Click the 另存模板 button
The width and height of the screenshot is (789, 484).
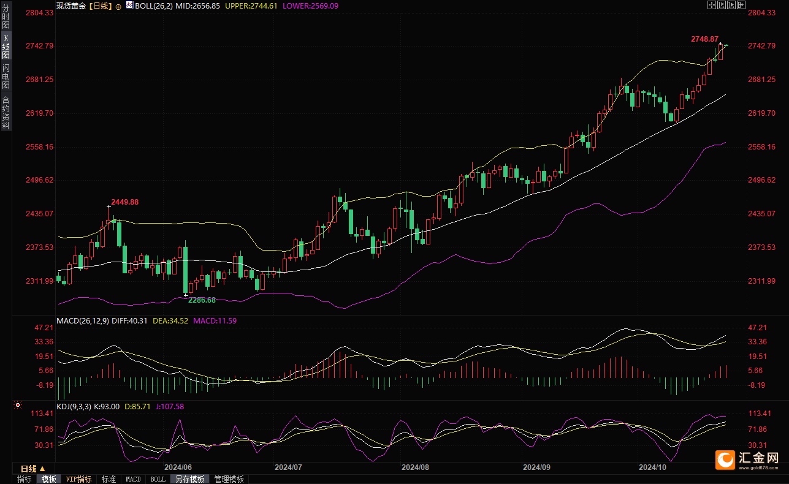(189, 479)
